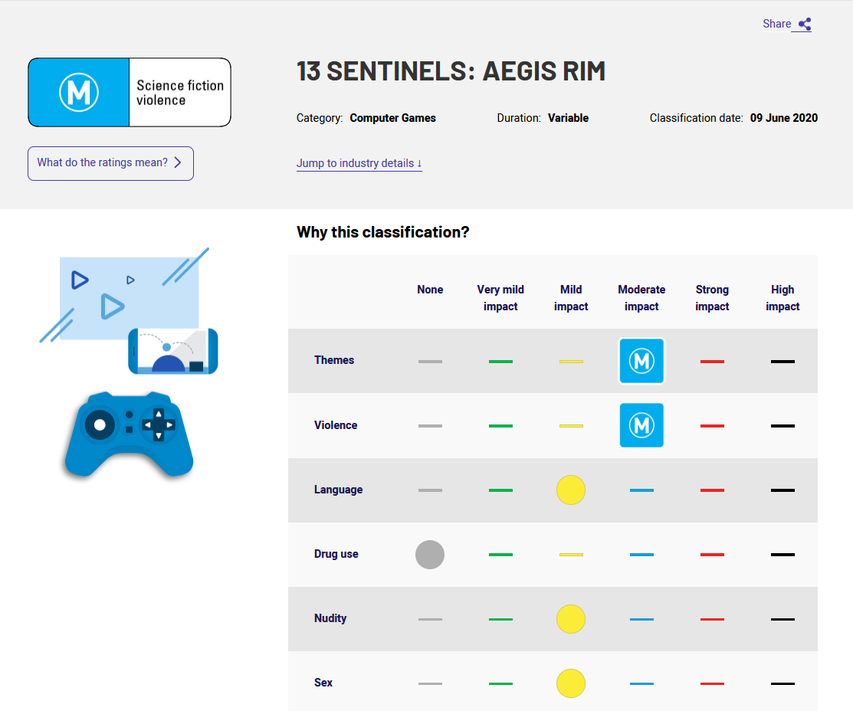853x711 pixels.
Task: Click the grey circle in Drug use row
Action: (x=430, y=555)
